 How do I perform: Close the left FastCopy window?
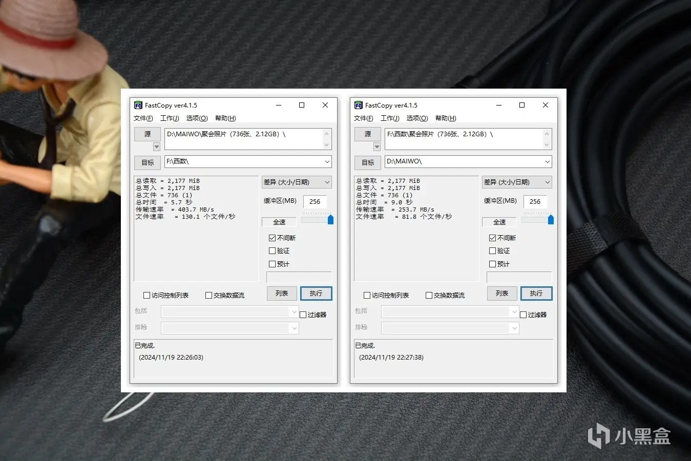click(325, 105)
